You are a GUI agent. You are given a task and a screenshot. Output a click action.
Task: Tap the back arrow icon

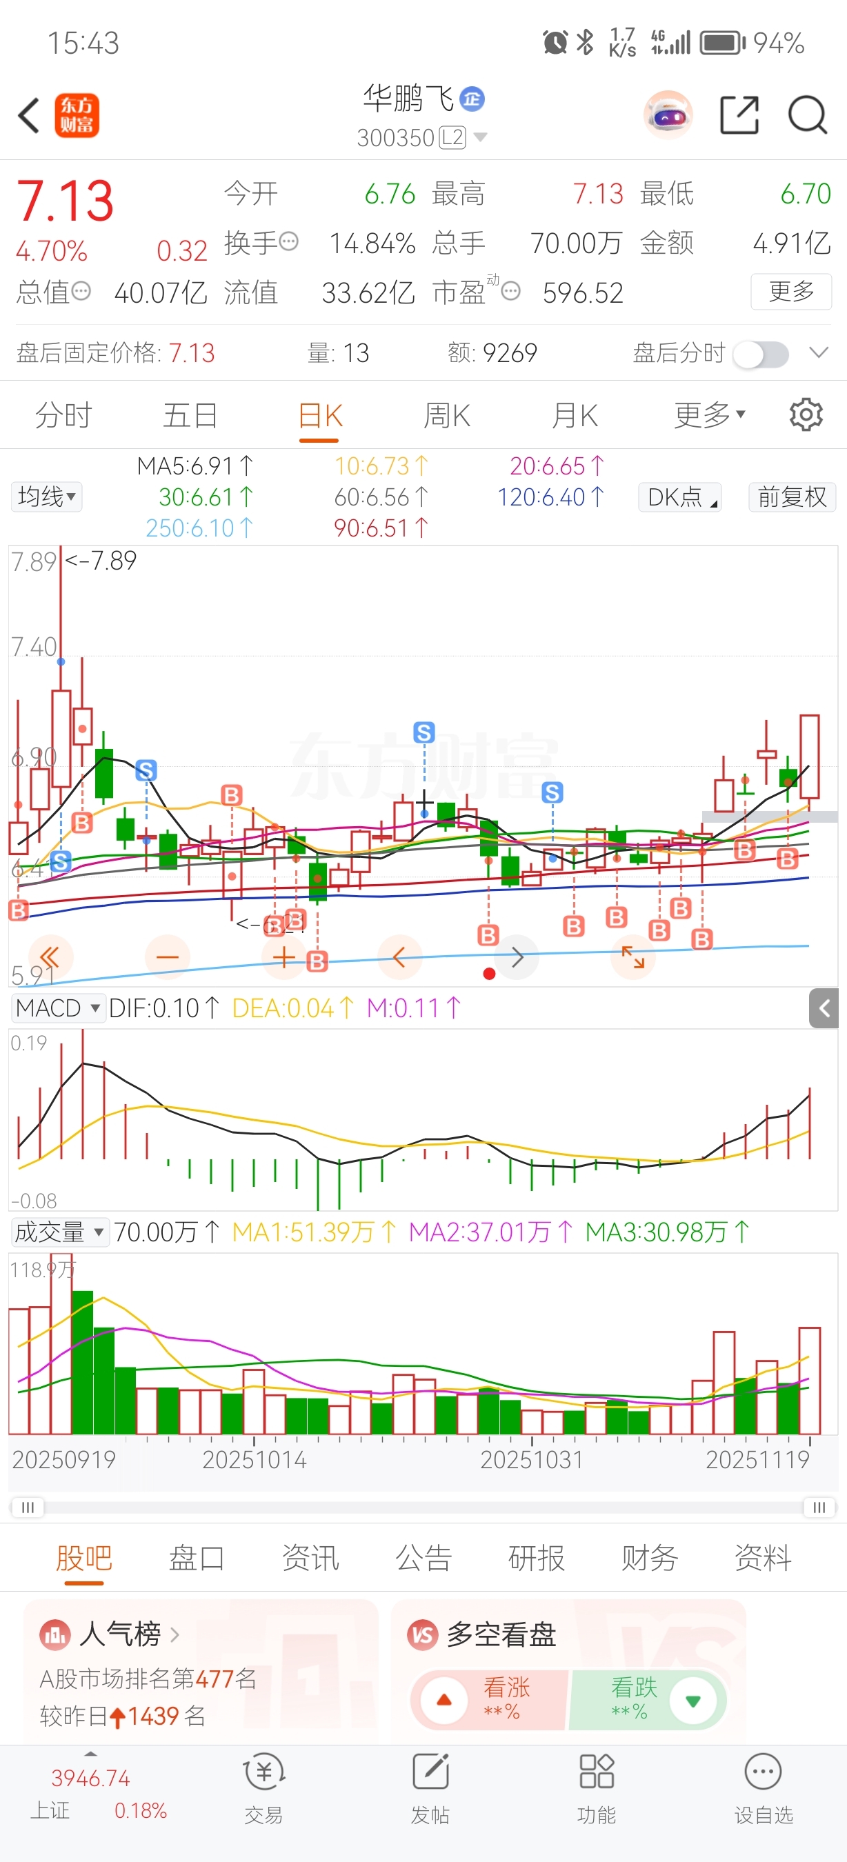pyautogui.click(x=29, y=116)
